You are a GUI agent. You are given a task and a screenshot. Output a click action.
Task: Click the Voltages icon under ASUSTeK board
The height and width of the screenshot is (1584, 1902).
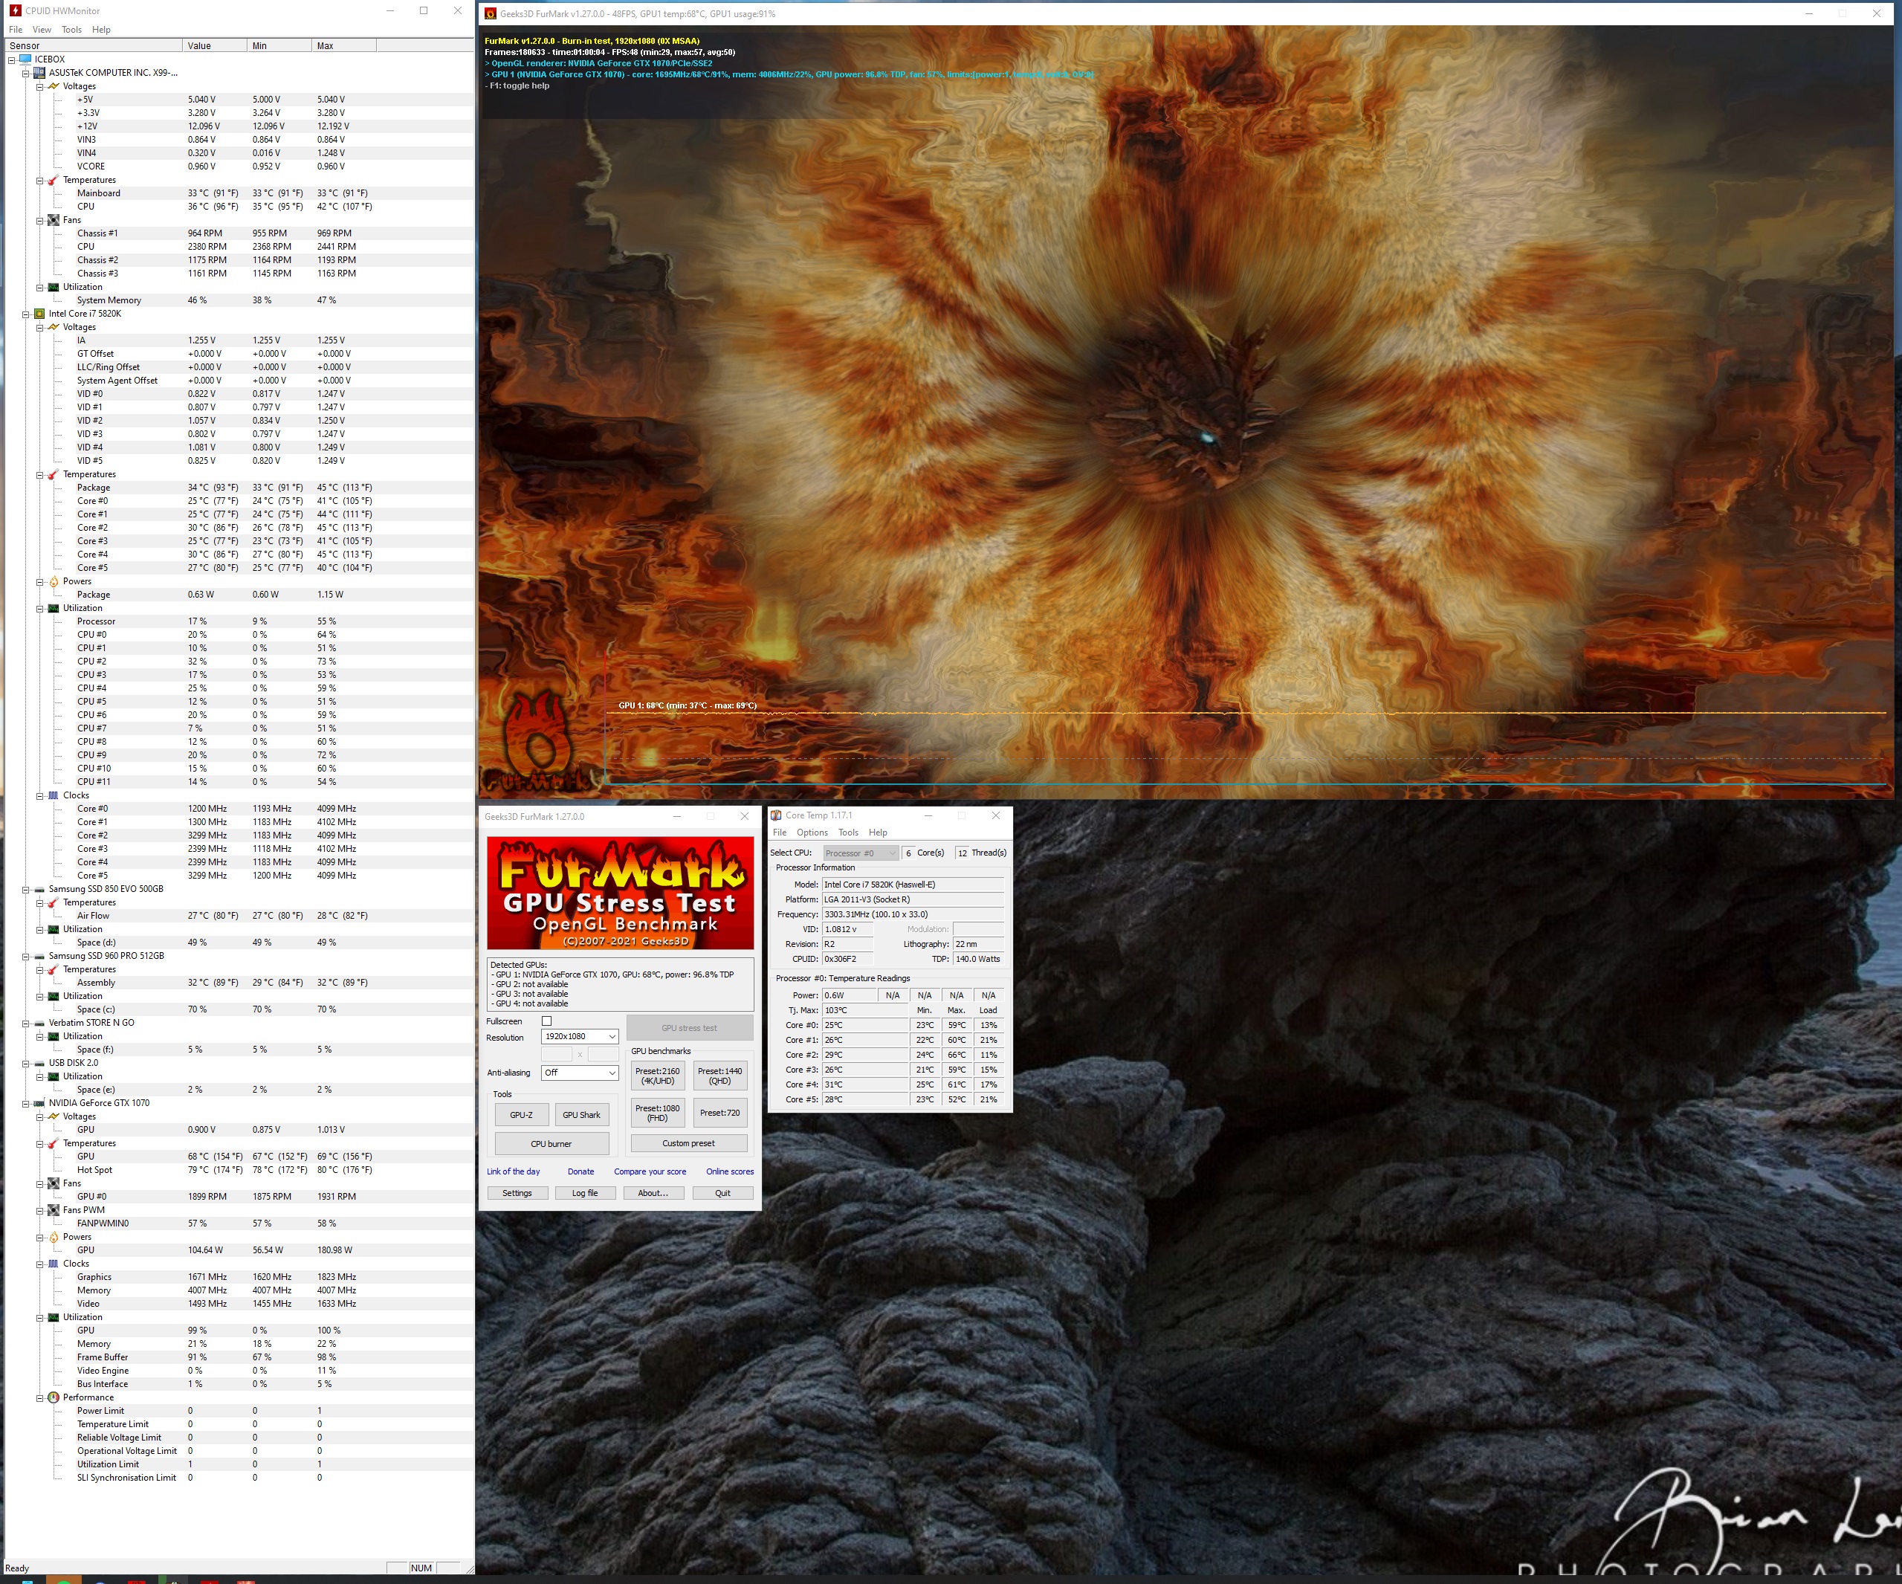pos(54,86)
